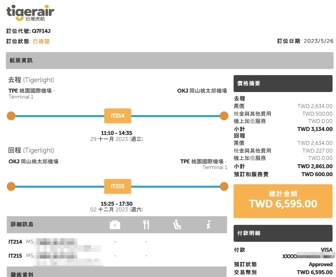
Task: Click the outbound origin orange dot
Action: (11, 116)
